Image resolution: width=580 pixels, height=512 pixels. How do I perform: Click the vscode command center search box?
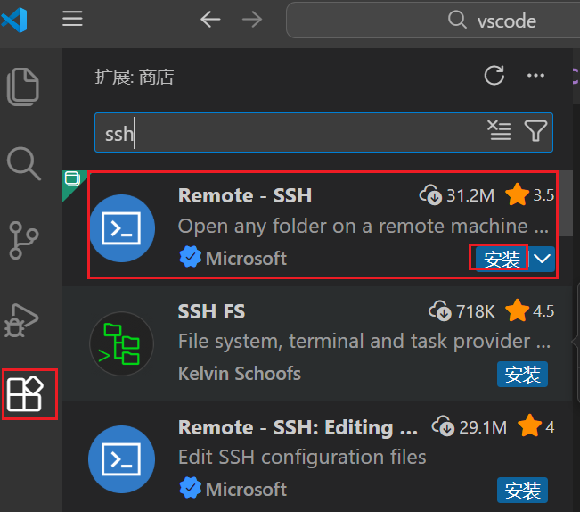pos(433,20)
